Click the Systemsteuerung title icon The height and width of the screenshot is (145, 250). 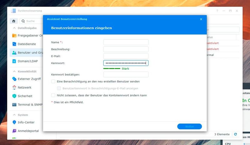(13, 11)
